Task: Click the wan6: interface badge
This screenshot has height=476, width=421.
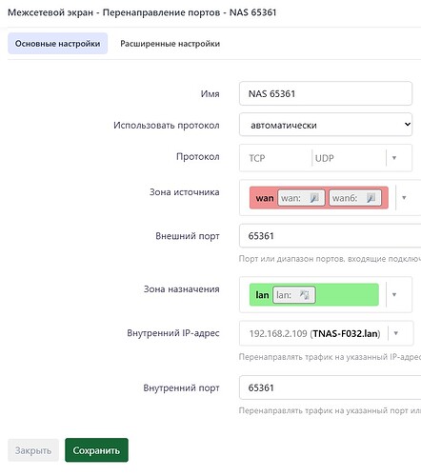Action: (355, 198)
